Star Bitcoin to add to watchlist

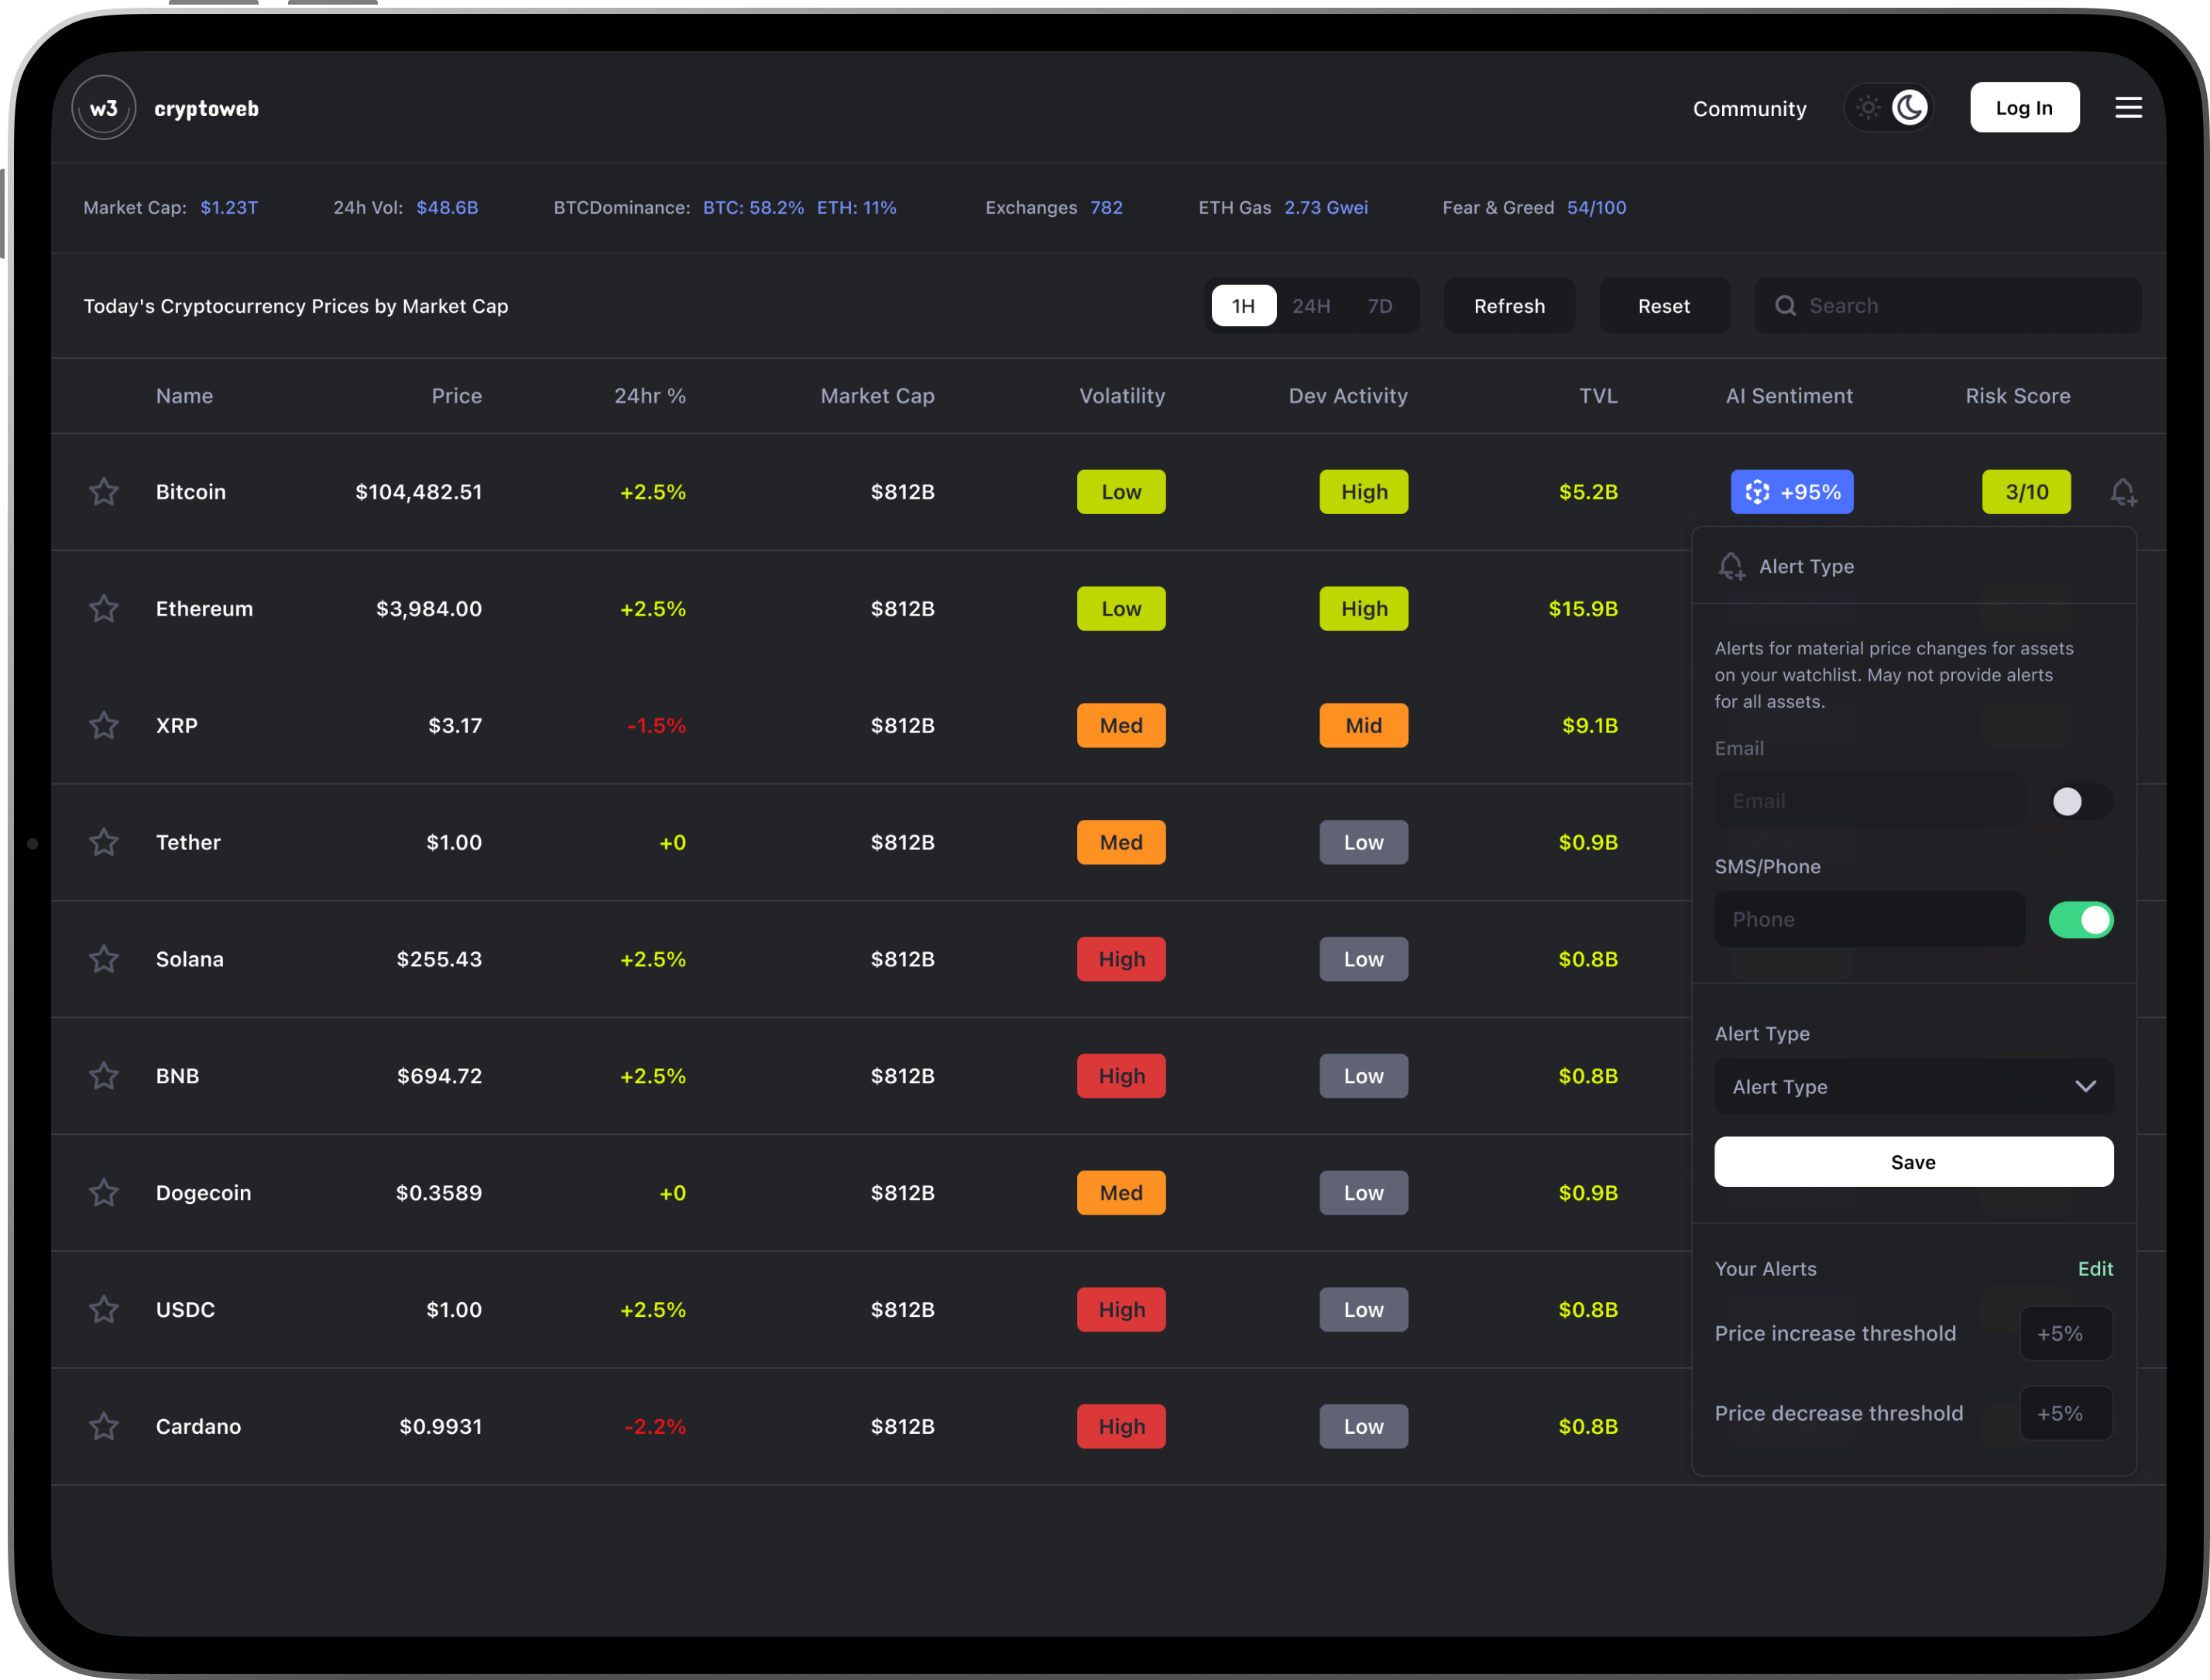tap(104, 492)
